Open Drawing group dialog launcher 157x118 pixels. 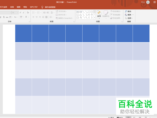point(122,22)
